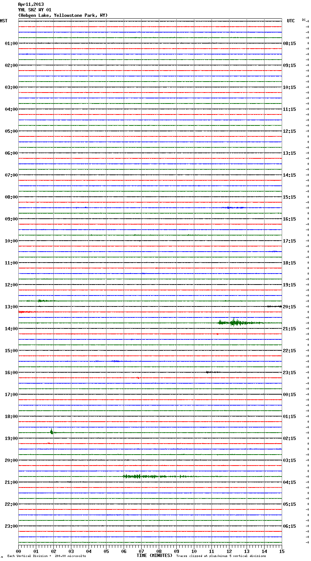Click the station code "YHL SHZ WY 01"
This screenshot has width=311, height=561.
click(x=35, y=10)
